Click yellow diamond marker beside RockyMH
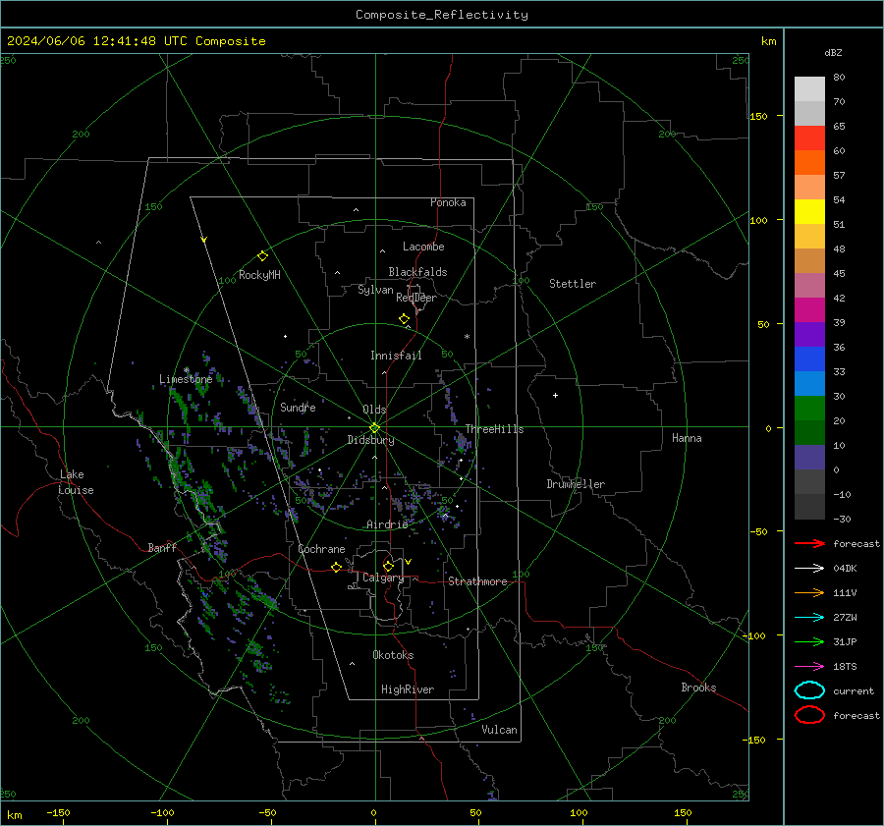884x826 pixels. pyautogui.click(x=262, y=256)
